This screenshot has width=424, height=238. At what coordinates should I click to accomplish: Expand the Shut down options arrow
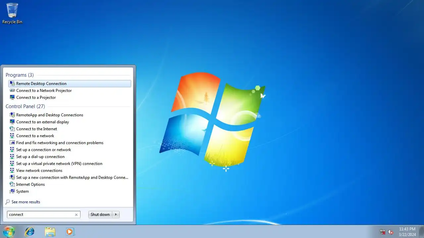(x=116, y=215)
